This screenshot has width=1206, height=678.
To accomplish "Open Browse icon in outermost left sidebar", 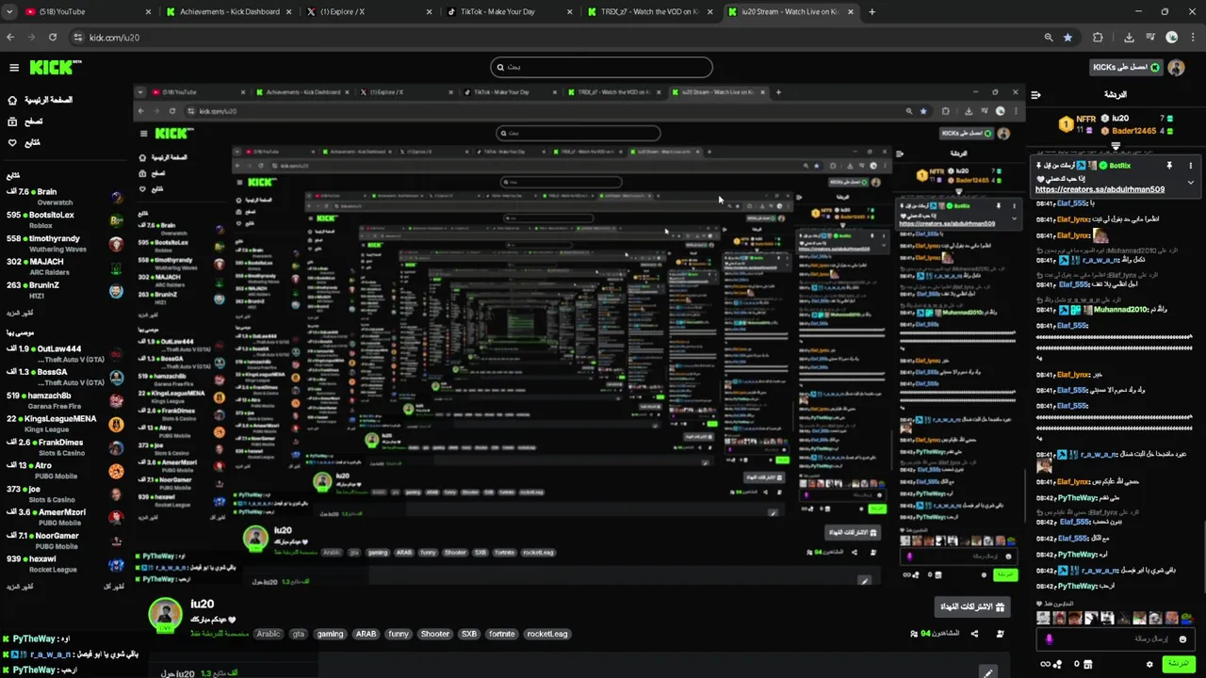I will point(12,121).
